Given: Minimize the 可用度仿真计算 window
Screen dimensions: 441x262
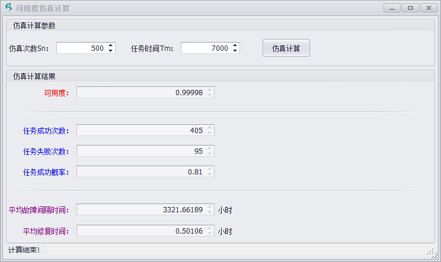Looking at the screenshot, I should coord(391,8).
